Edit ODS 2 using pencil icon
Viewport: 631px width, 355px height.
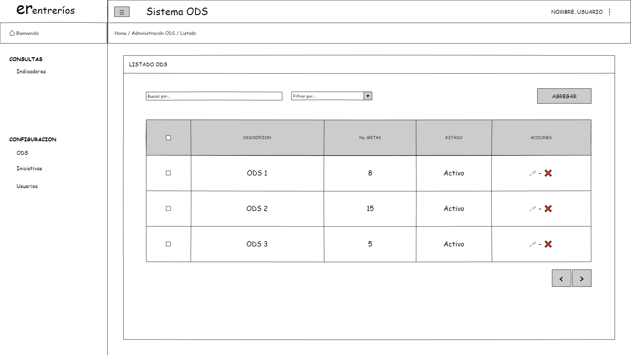[x=533, y=209]
